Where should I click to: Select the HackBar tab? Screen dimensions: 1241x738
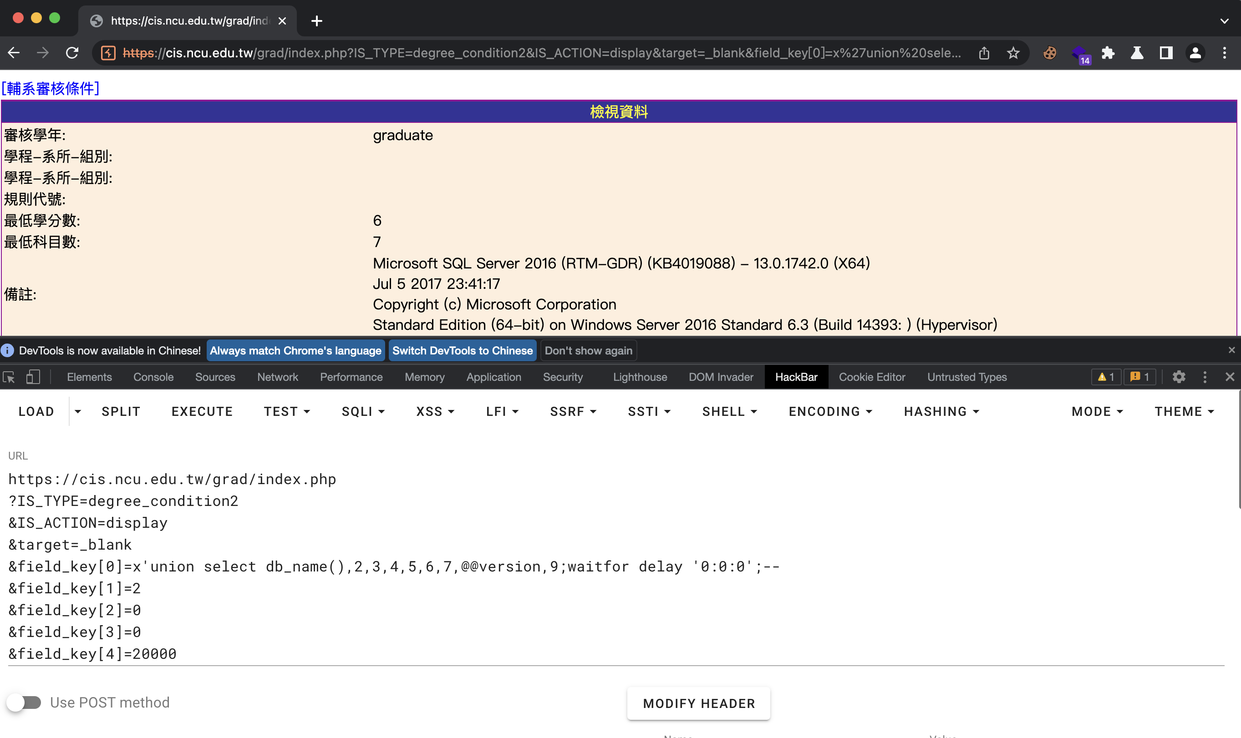[x=796, y=377]
